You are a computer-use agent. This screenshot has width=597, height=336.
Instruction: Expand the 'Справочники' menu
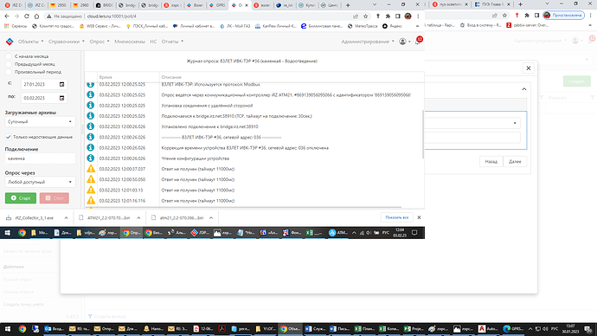(67, 42)
